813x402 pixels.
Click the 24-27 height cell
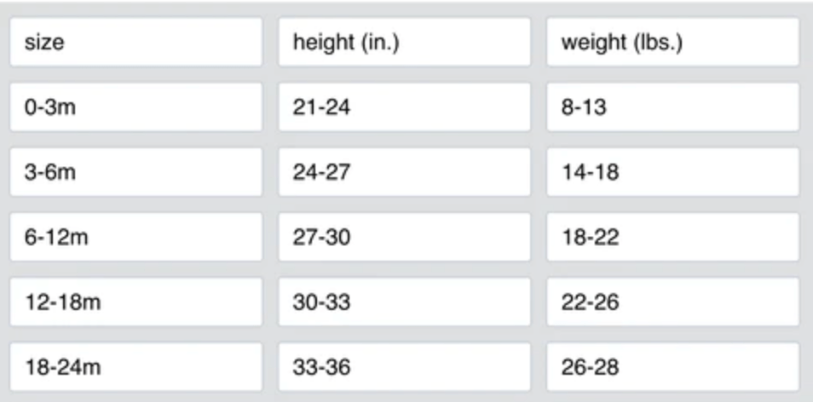(404, 172)
